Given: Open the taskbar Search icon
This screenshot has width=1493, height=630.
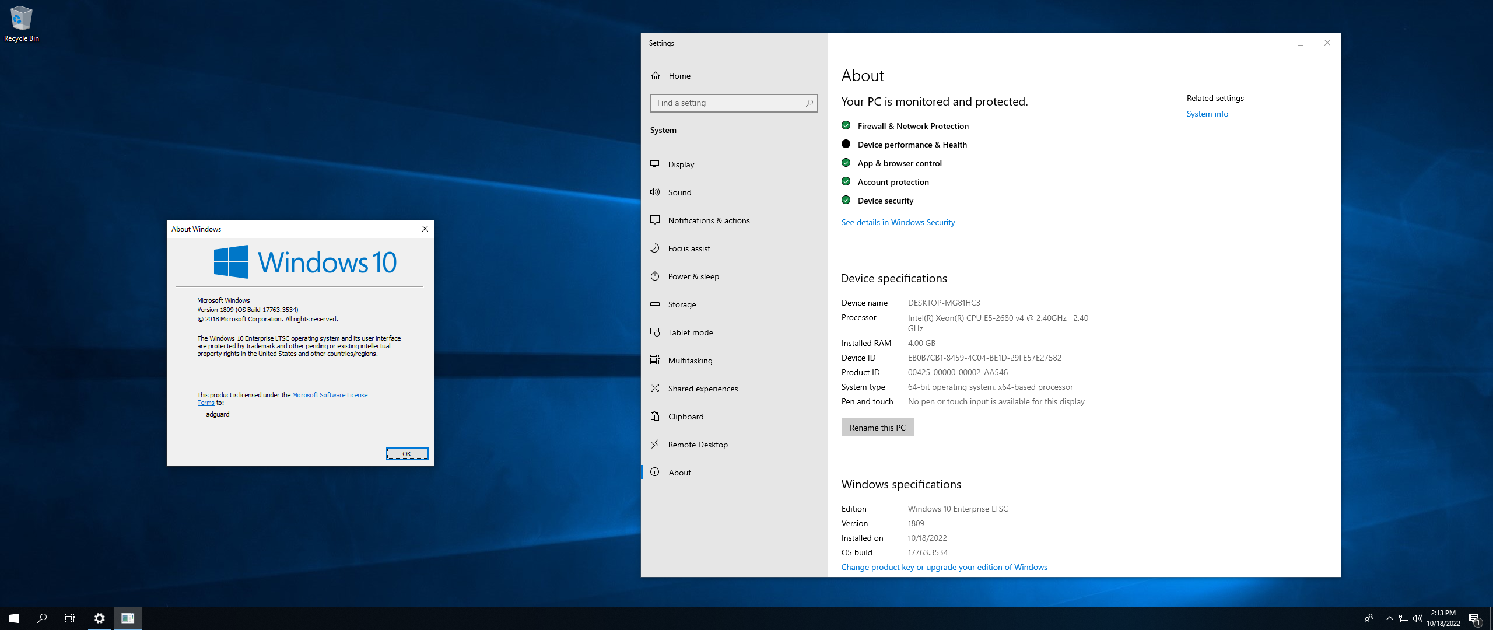Looking at the screenshot, I should (42, 618).
